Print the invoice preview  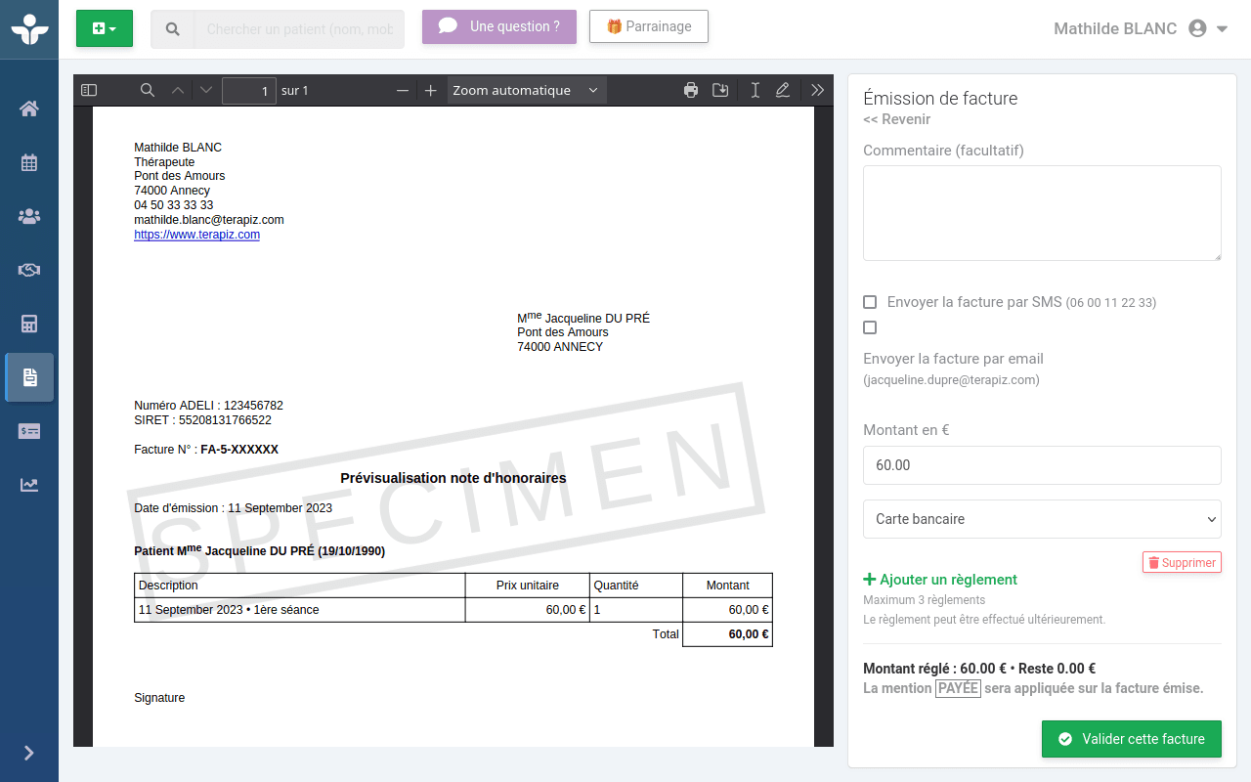pyautogui.click(x=691, y=90)
